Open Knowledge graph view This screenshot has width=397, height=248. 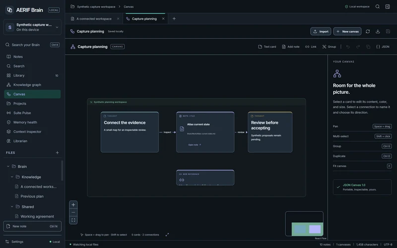[x=32, y=85]
